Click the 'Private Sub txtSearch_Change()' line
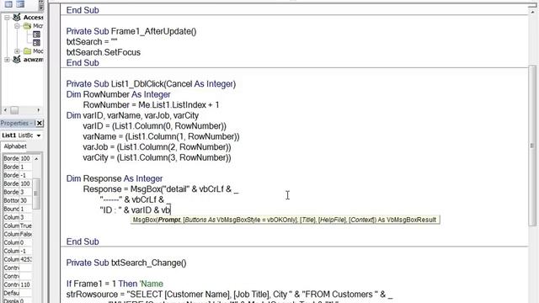The height and width of the screenshot is (303, 539). [126, 263]
